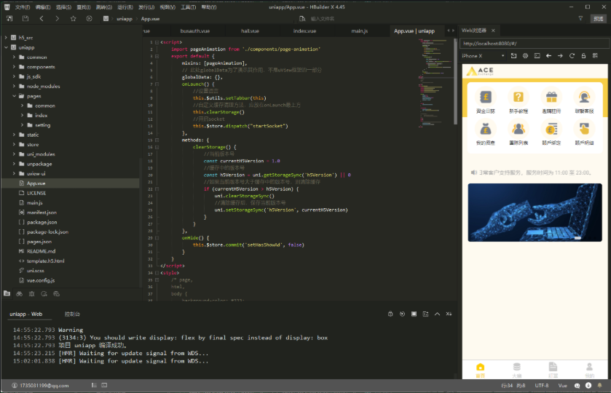Switch to the index.vue tab
The image size is (611, 393).
[304, 31]
